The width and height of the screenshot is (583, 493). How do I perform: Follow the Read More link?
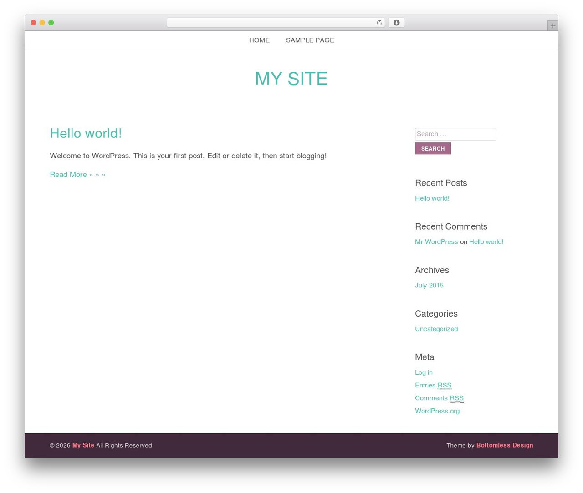pos(77,175)
